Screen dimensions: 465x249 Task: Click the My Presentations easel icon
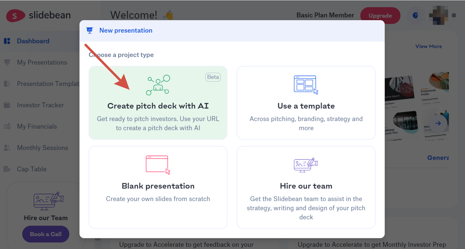[7, 62]
